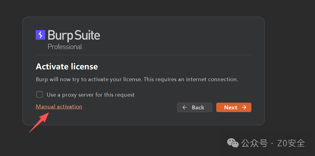The width and height of the screenshot is (315, 156).
Task: Click the left arrow icon beside Back
Action: pyautogui.click(x=185, y=107)
